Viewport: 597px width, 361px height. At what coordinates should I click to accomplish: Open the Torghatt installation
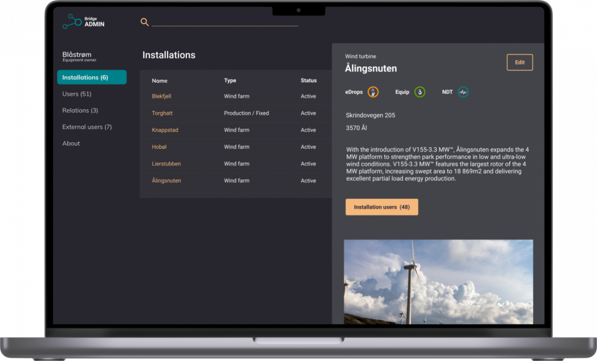coord(162,113)
